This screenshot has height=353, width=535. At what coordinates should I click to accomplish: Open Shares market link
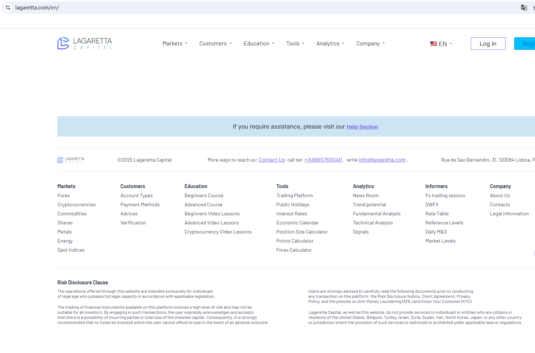[x=65, y=223]
